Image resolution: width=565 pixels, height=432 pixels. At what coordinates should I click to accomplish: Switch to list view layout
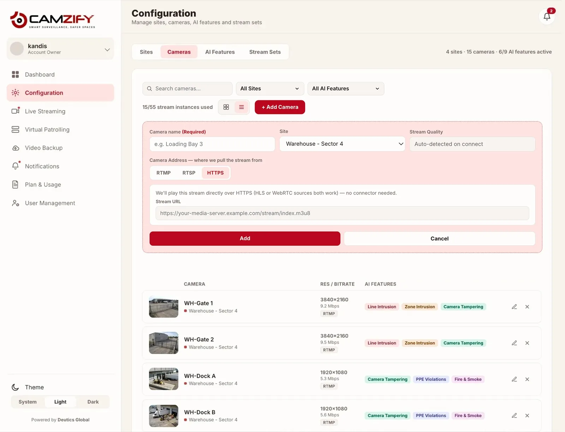click(242, 107)
